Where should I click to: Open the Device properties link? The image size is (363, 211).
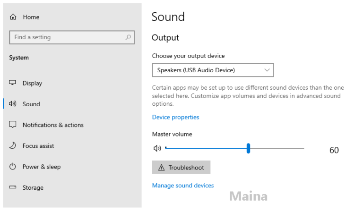(175, 117)
